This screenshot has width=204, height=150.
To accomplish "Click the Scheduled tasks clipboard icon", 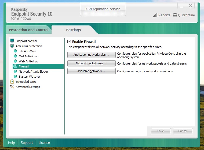I will [x=12, y=81].
